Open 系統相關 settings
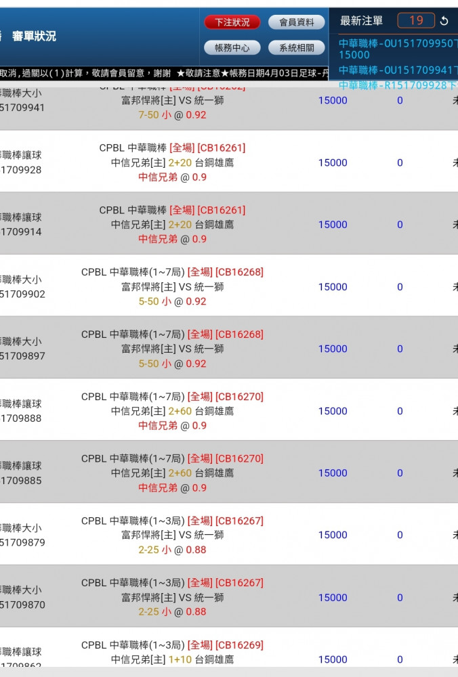This screenshot has width=458, height=677. (x=296, y=47)
